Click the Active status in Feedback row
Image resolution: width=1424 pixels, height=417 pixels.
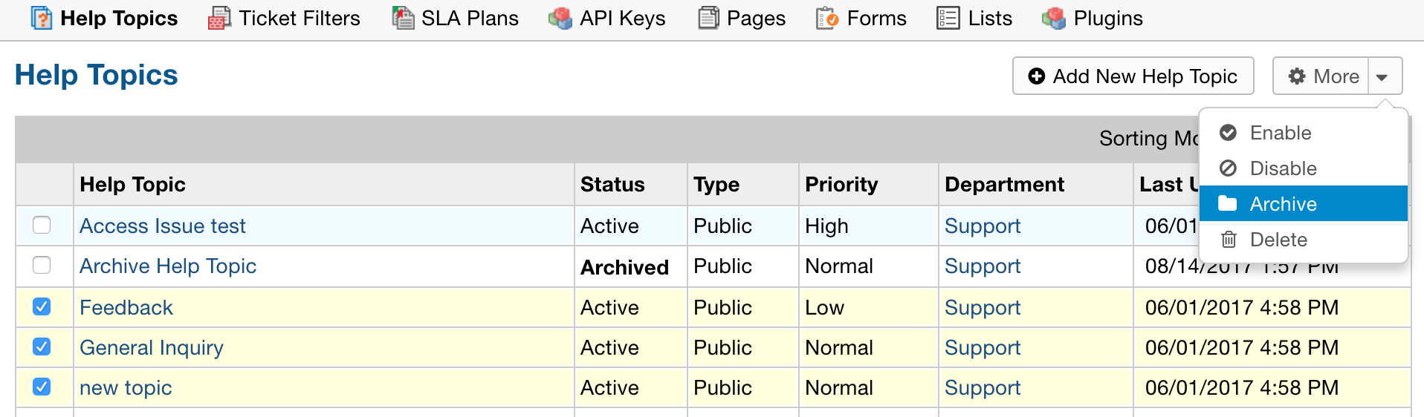[609, 307]
